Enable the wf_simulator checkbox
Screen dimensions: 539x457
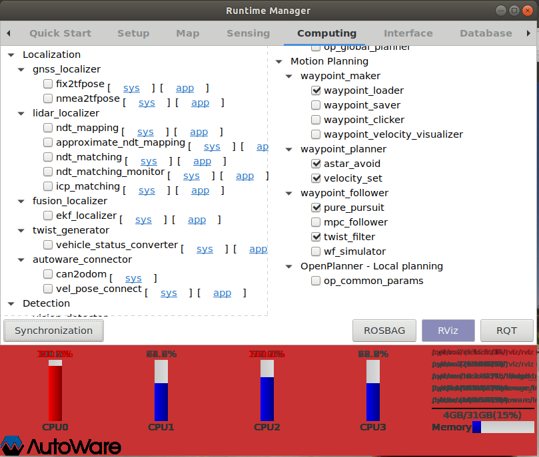(315, 251)
